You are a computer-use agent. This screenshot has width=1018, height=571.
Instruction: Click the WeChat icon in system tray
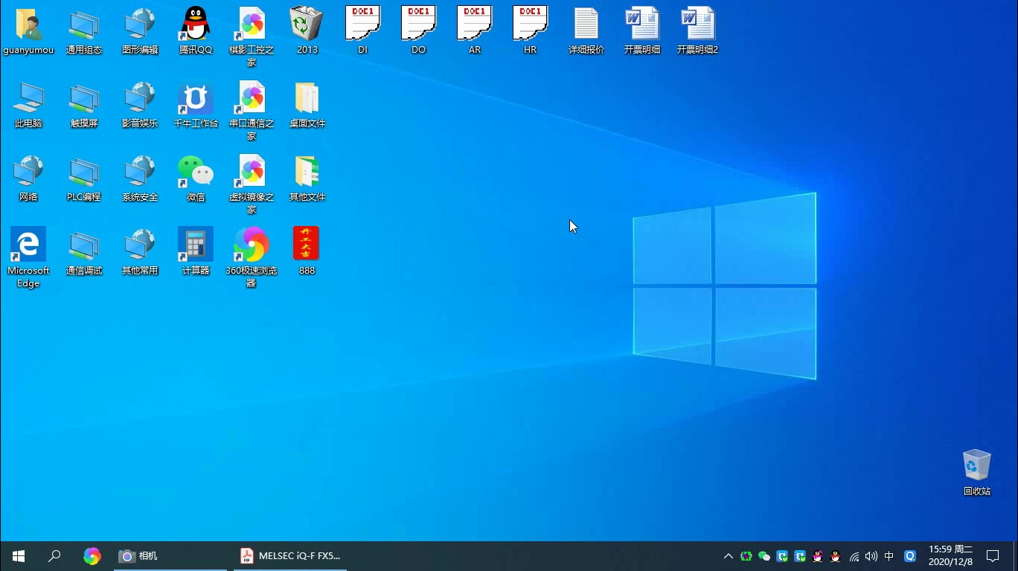pyautogui.click(x=764, y=556)
